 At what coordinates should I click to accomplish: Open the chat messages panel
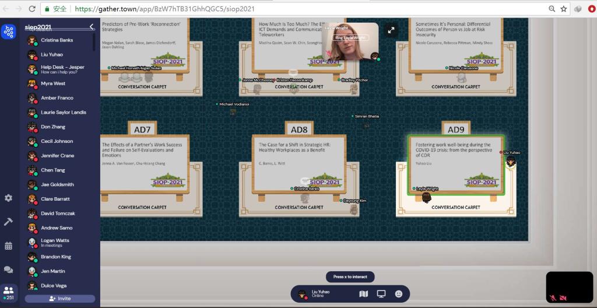click(8, 269)
